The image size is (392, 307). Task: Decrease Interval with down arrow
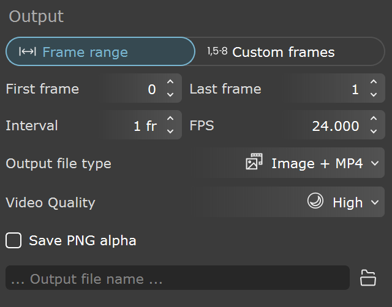(170, 131)
